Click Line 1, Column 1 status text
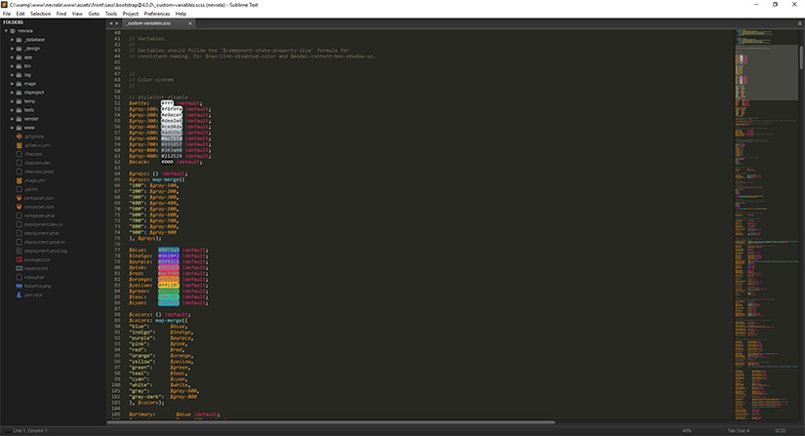 [x=30, y=431]
